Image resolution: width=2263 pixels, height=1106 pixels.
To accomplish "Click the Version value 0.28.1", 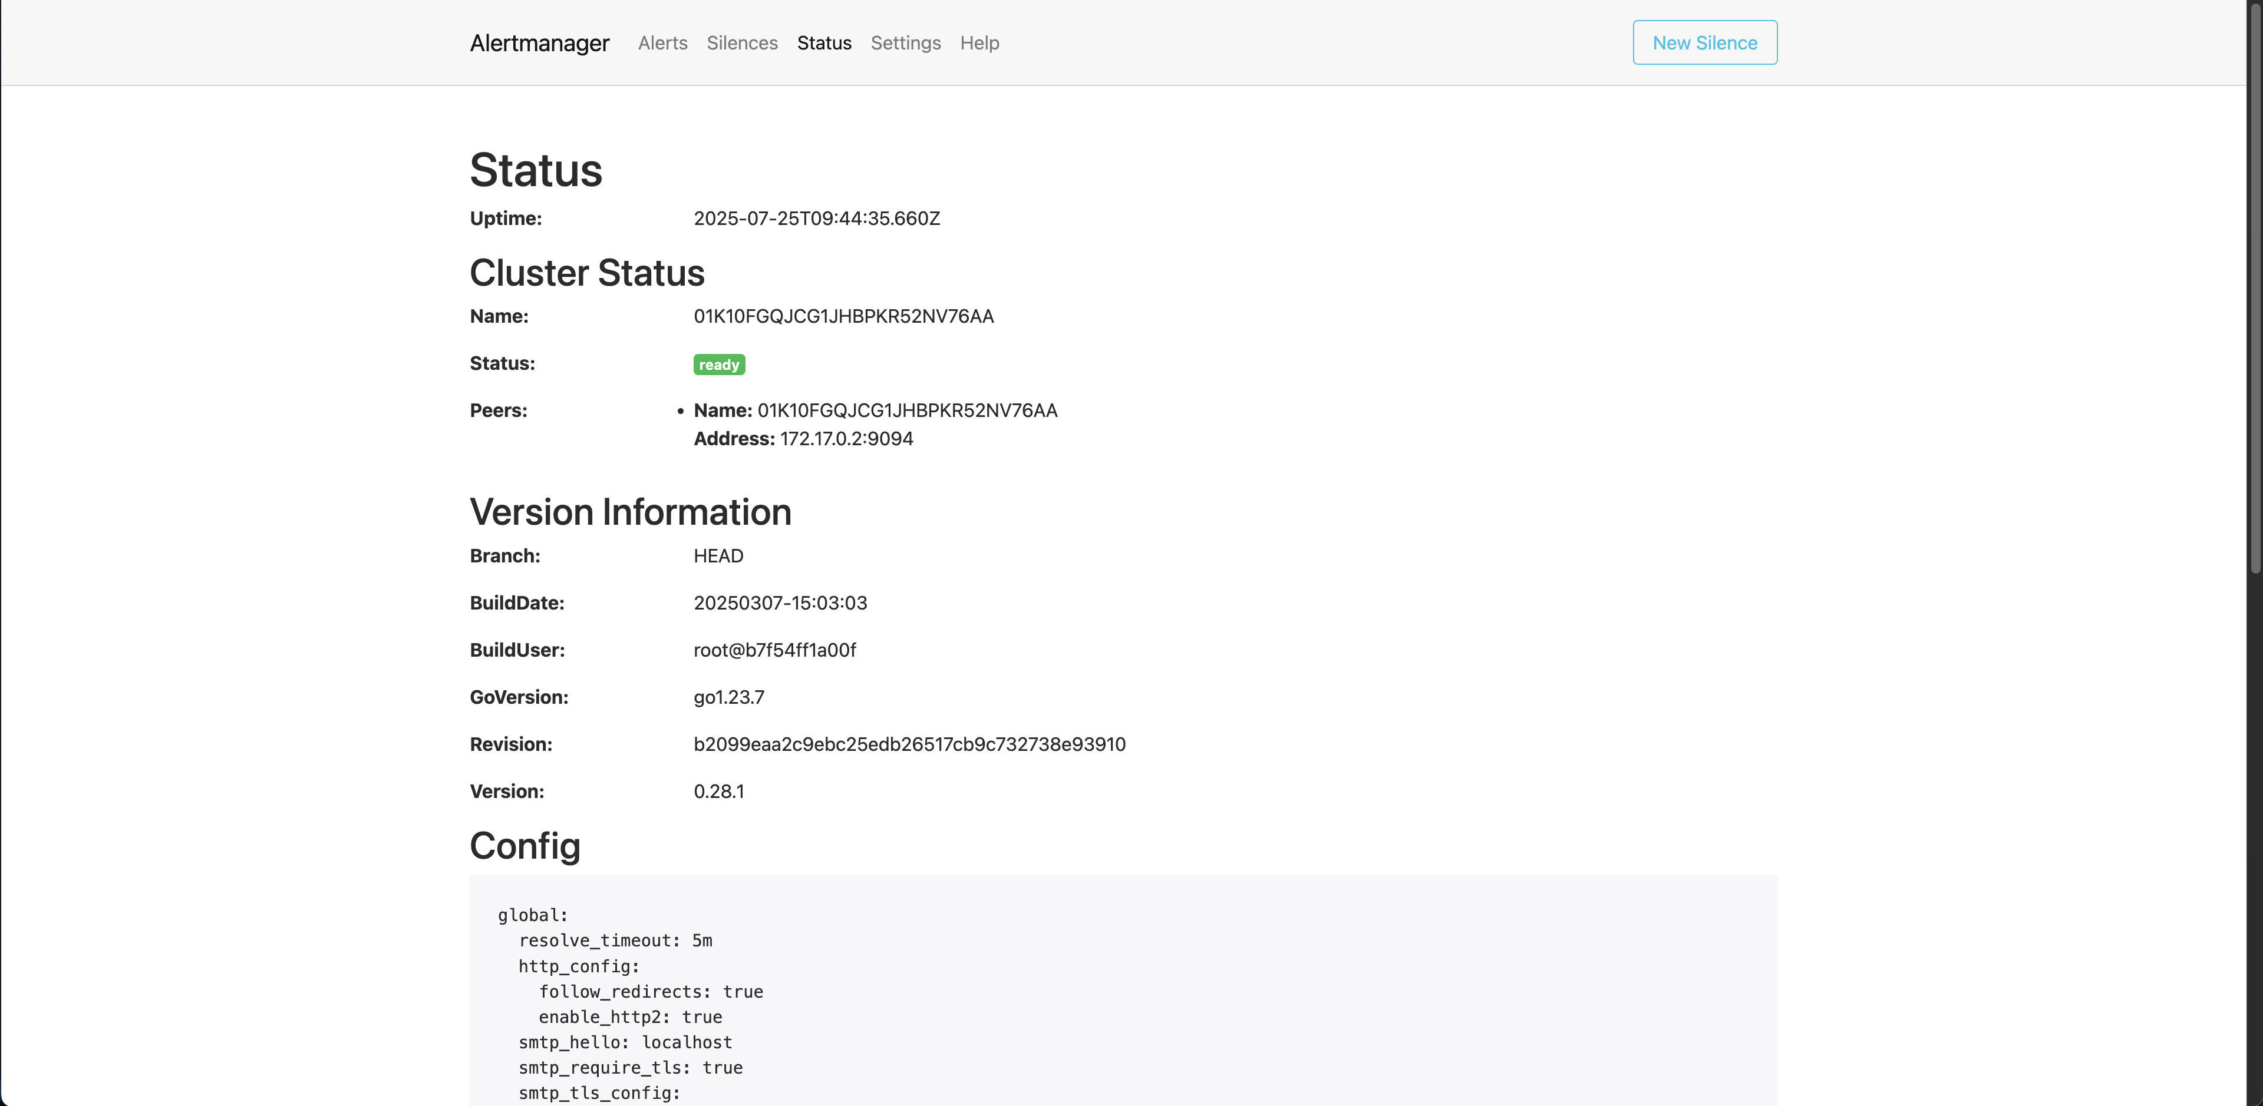I will pos(718,790).
